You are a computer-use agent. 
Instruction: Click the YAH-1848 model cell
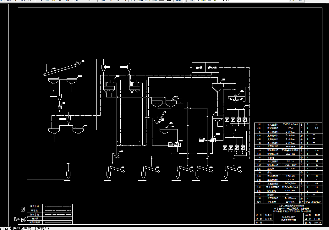click(290, 191)
